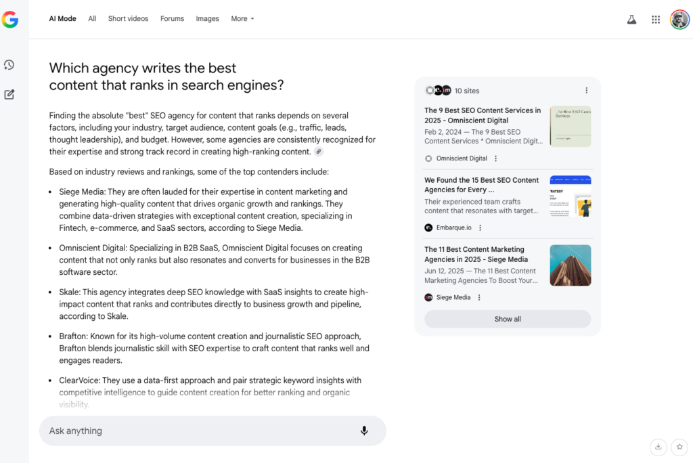This screenshot has width=693, height=463.
Task: Click the 10 sites label
Action: (467, 91)
